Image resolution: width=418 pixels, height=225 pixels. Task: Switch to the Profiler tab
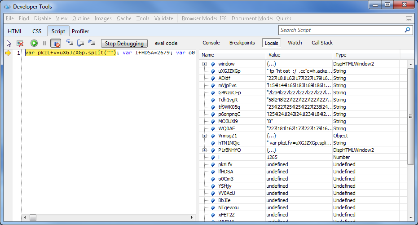tap(80, 31)
